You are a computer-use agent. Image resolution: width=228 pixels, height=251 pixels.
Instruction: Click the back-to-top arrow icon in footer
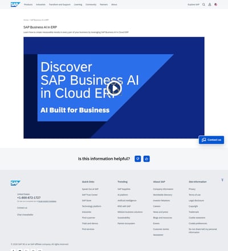coord(222,180)
